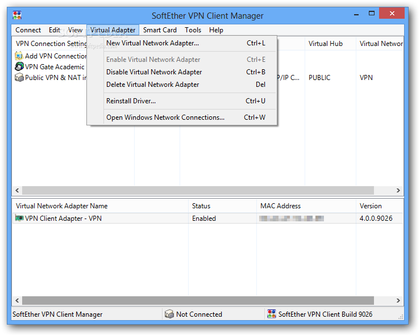Click the SoftEther VPN Client Build 9026 text
420x336 pixels.
coord(325,314)
